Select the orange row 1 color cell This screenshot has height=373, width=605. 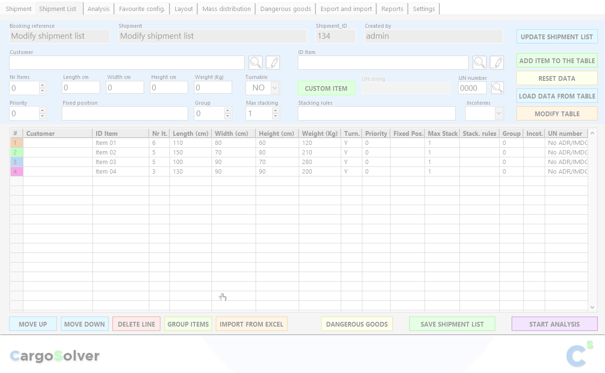[16, 143]
